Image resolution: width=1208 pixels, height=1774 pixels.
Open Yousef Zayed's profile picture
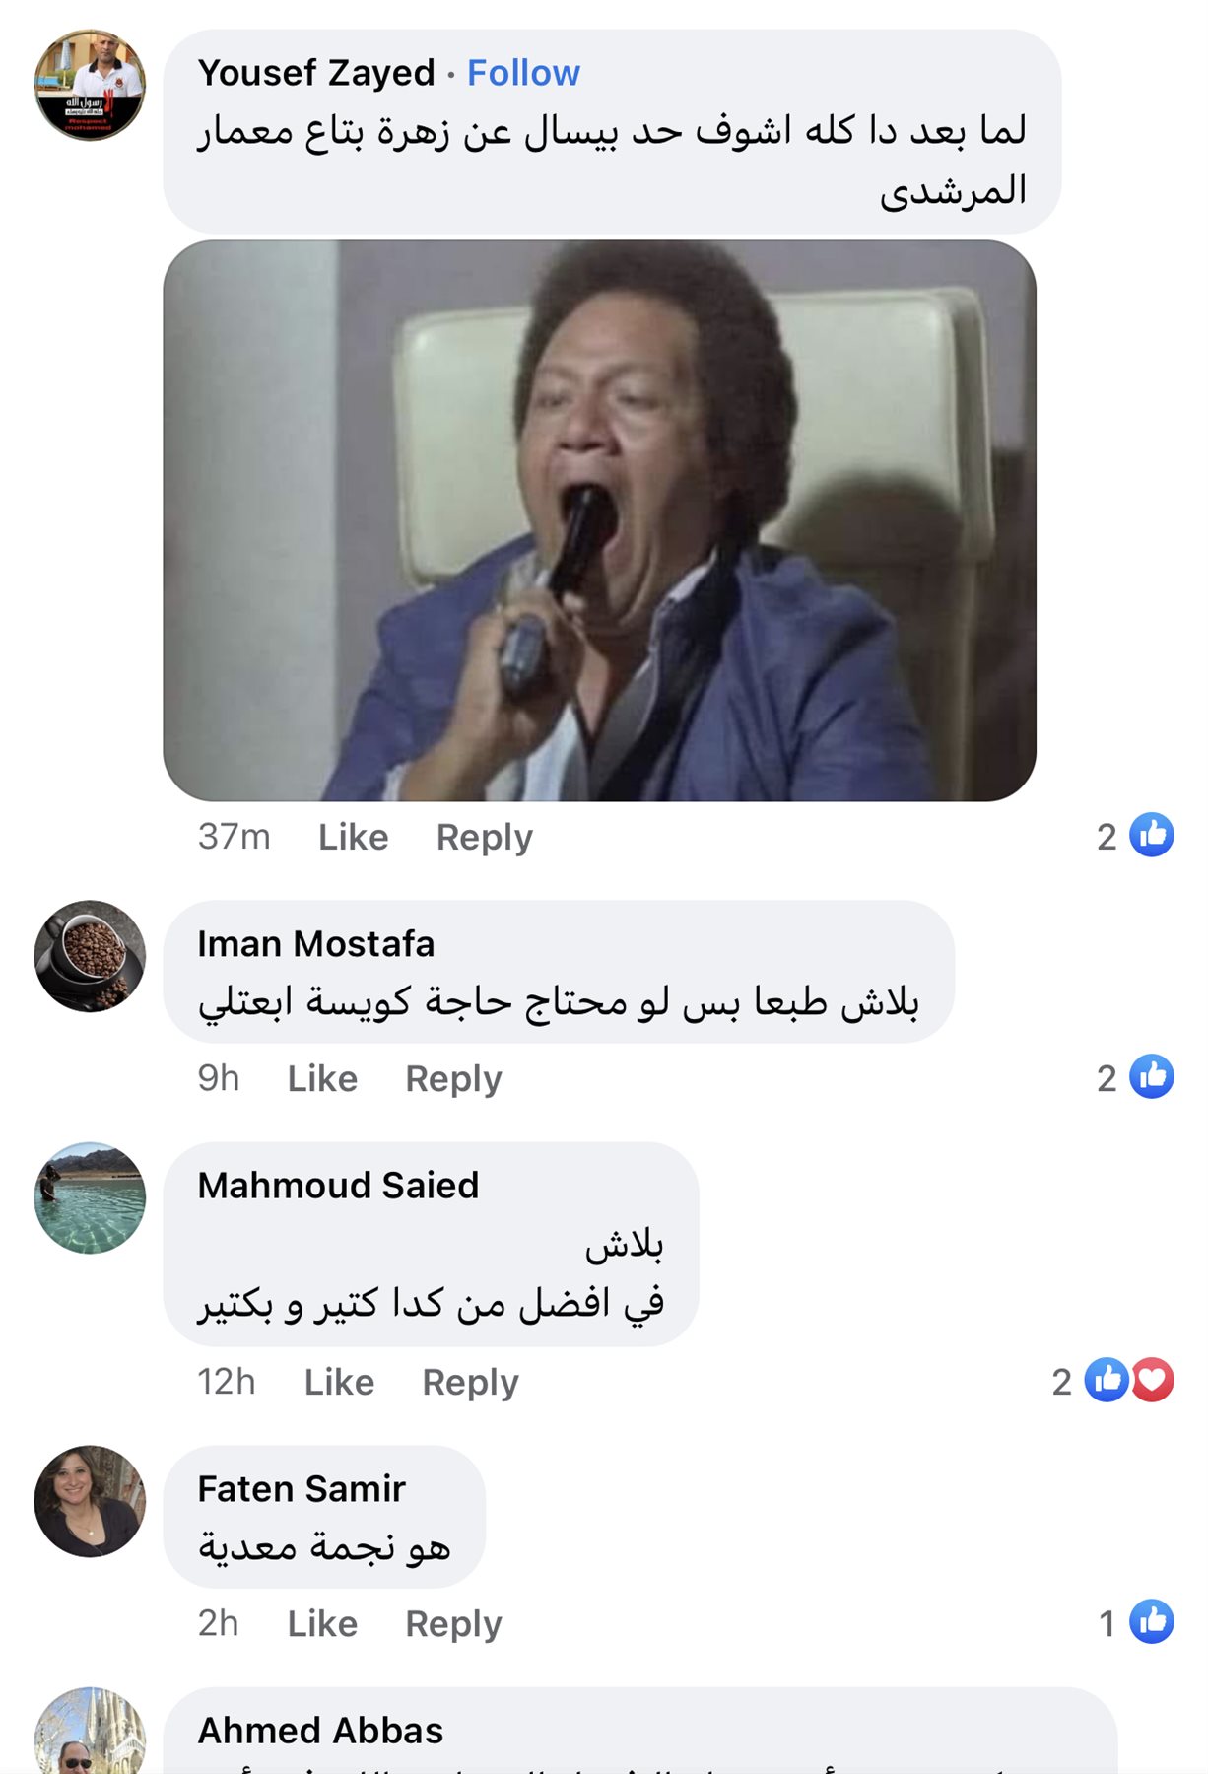tap(90, 85)
